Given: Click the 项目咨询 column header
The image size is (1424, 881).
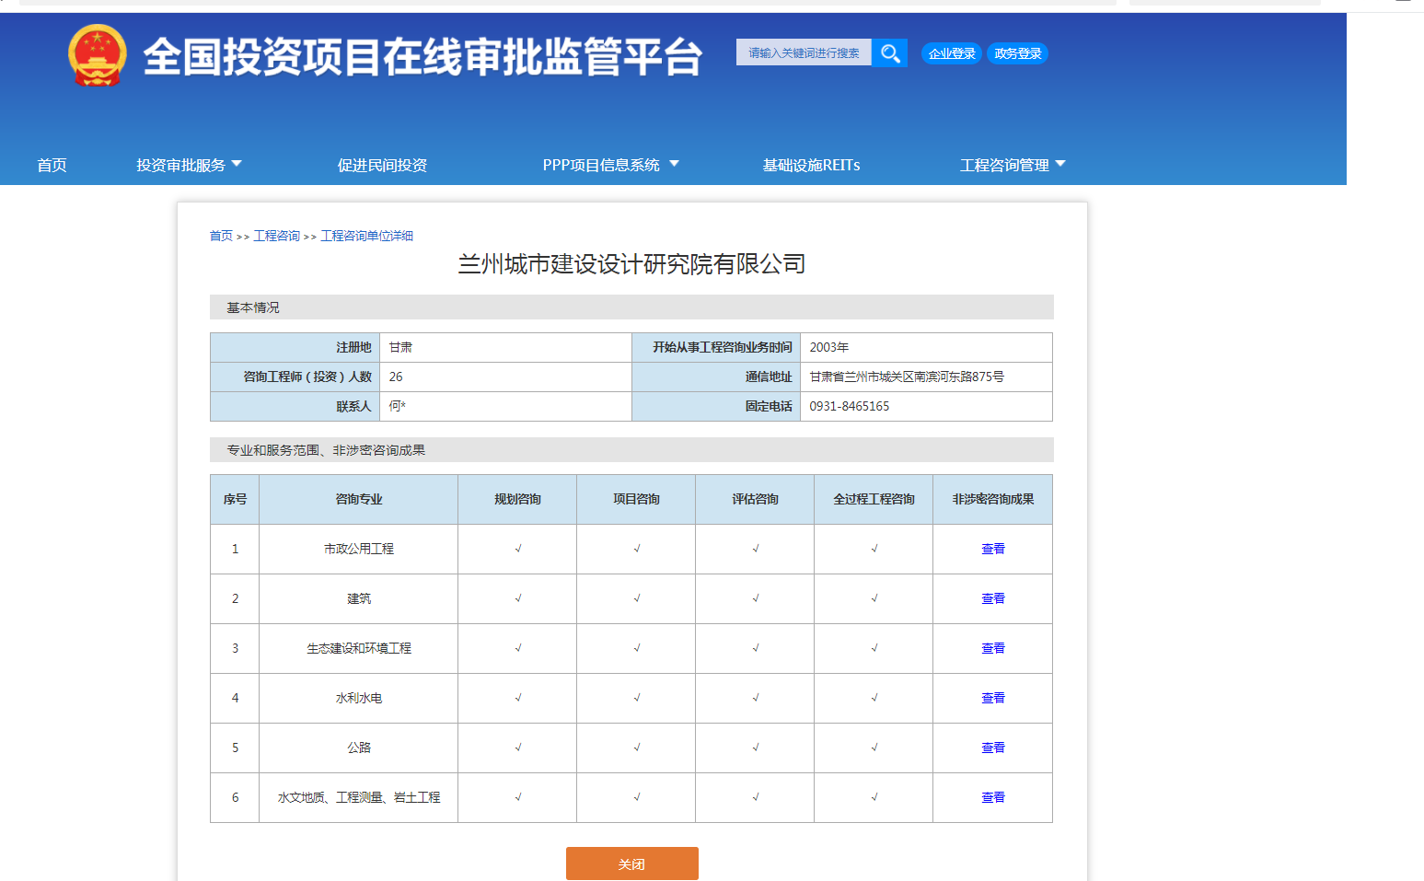Looking at the screenshot, I should coord(636,499).
